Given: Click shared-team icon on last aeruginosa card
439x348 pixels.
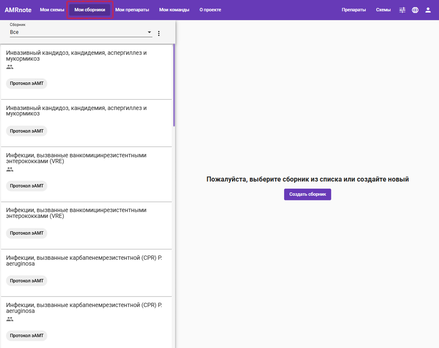Looking at the screenshot, I should pos(10,319).
